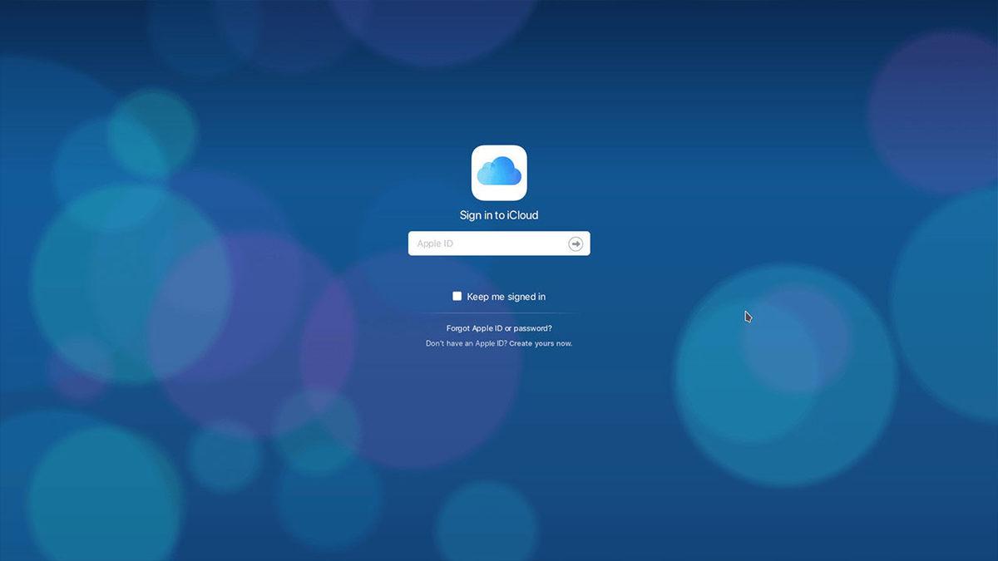Focus the Apple ID text field
Screen dimensions: 998x561
point(487,244)
